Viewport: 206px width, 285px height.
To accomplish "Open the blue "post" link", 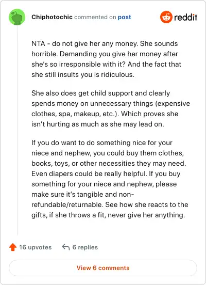I will 125,17.
